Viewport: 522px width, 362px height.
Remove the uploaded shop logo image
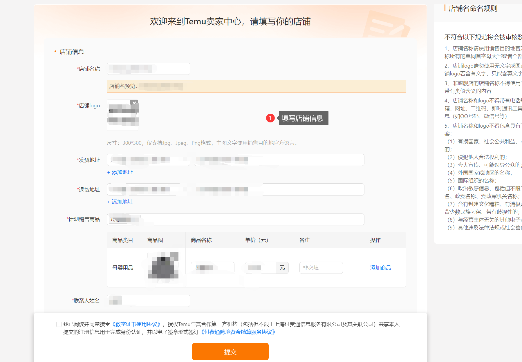pyautogui.click(x=134, y=103)
